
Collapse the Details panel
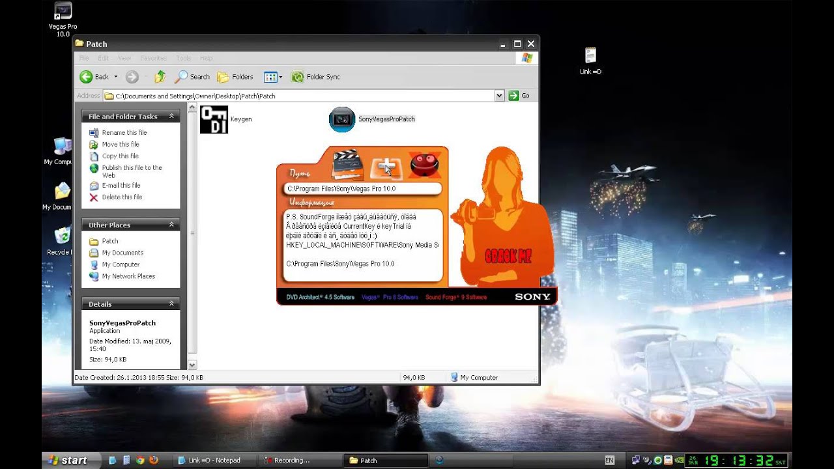(x=172, y=304)
